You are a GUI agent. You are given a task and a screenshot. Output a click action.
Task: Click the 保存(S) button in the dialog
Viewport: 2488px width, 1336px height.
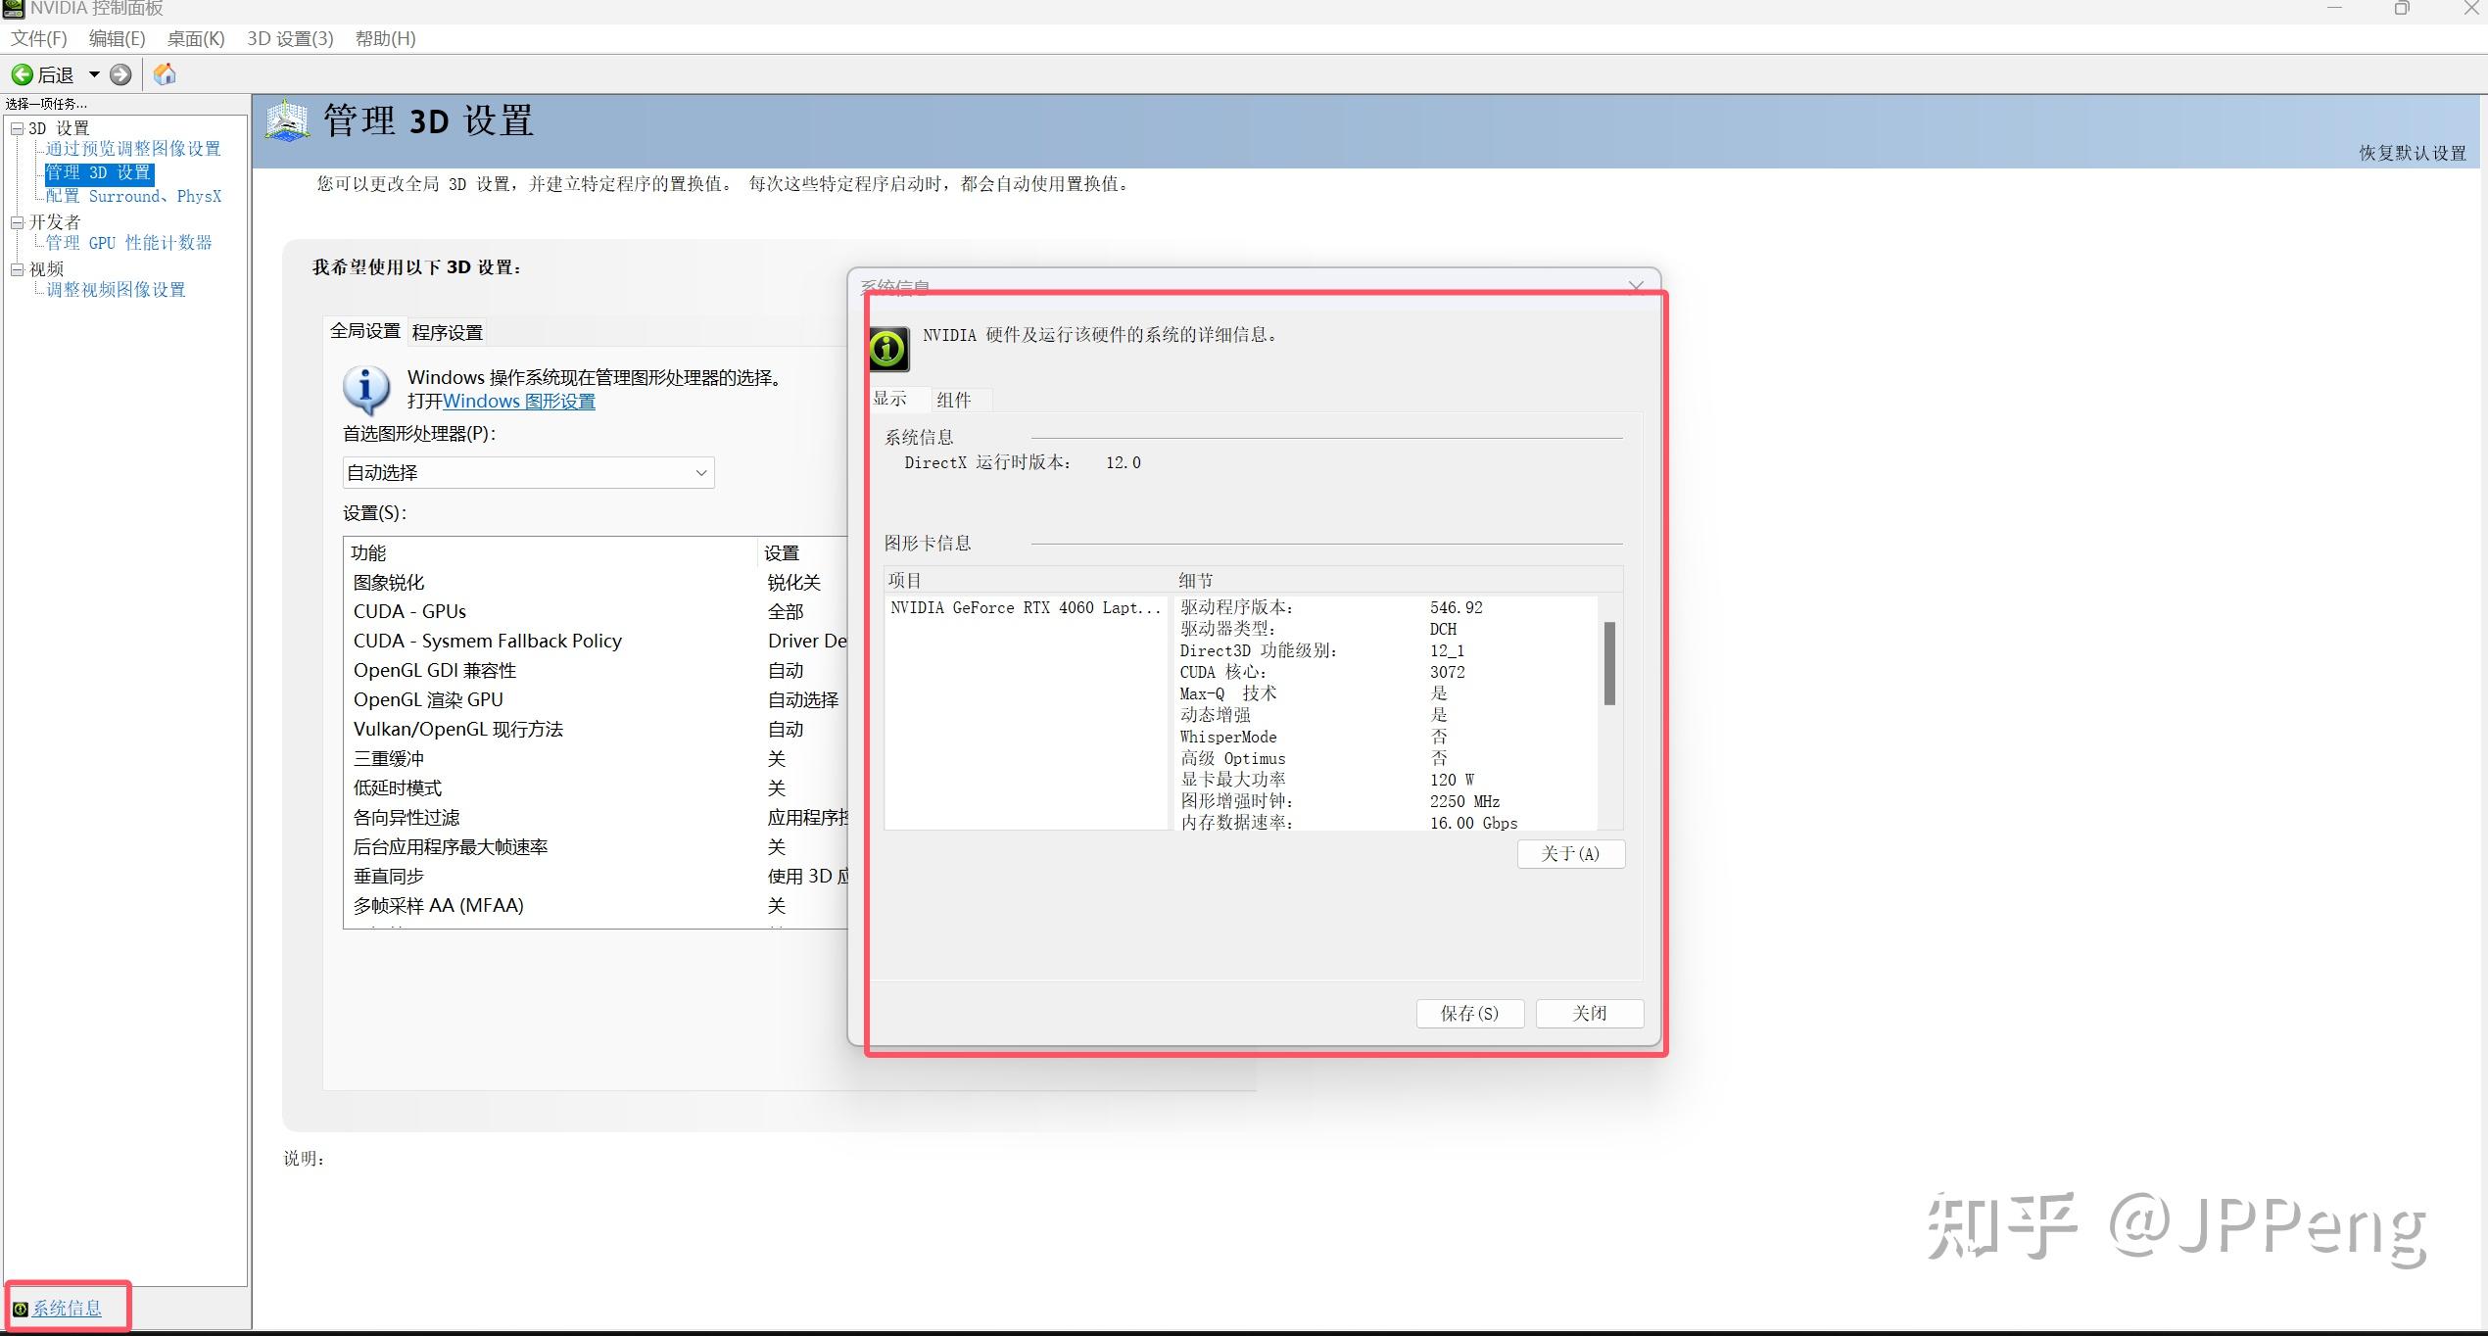pos(1469,1013)
